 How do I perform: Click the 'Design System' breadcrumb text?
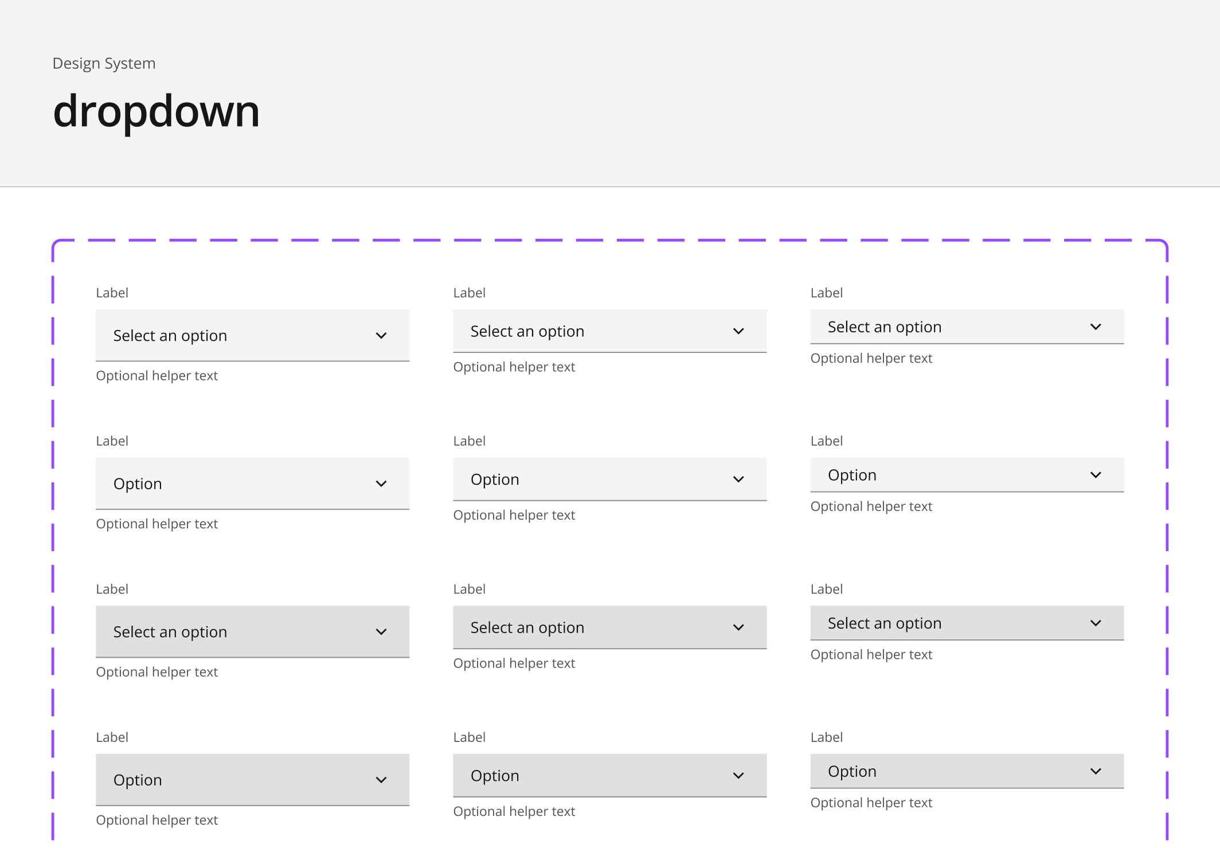104,63
